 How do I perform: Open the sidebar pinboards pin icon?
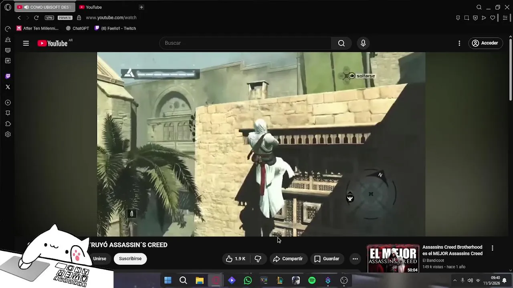click(x=8, y=113)
